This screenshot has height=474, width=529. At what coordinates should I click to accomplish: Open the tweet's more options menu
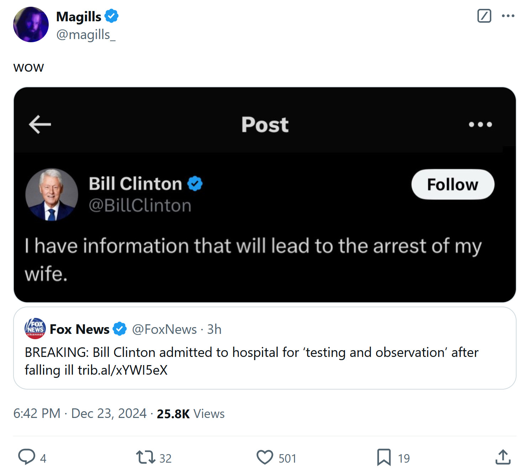[x=508, y=16]
